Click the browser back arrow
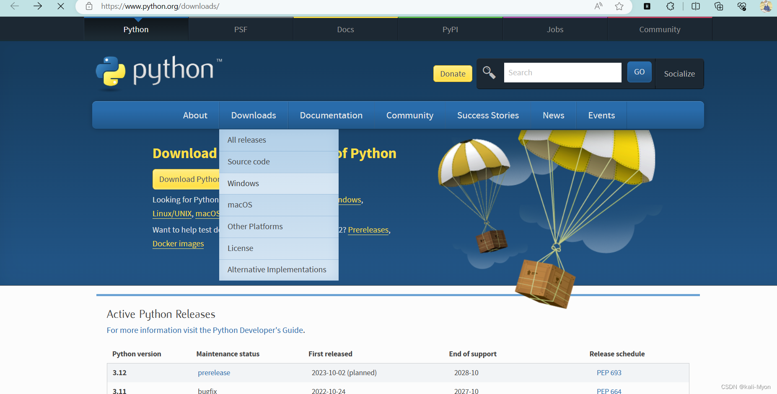Image resolution: width=777 pixels, height=394 pixels. point(15,6)
